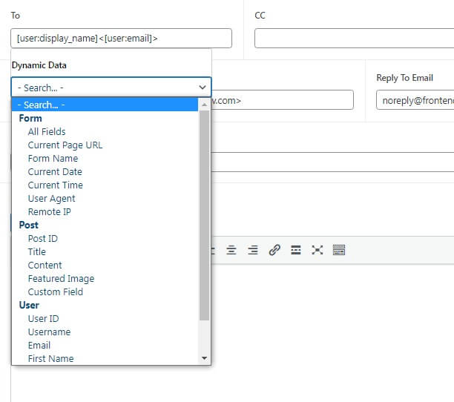Click the fullscreen expand icon
The image size is (454, 402).
(318, 250)
